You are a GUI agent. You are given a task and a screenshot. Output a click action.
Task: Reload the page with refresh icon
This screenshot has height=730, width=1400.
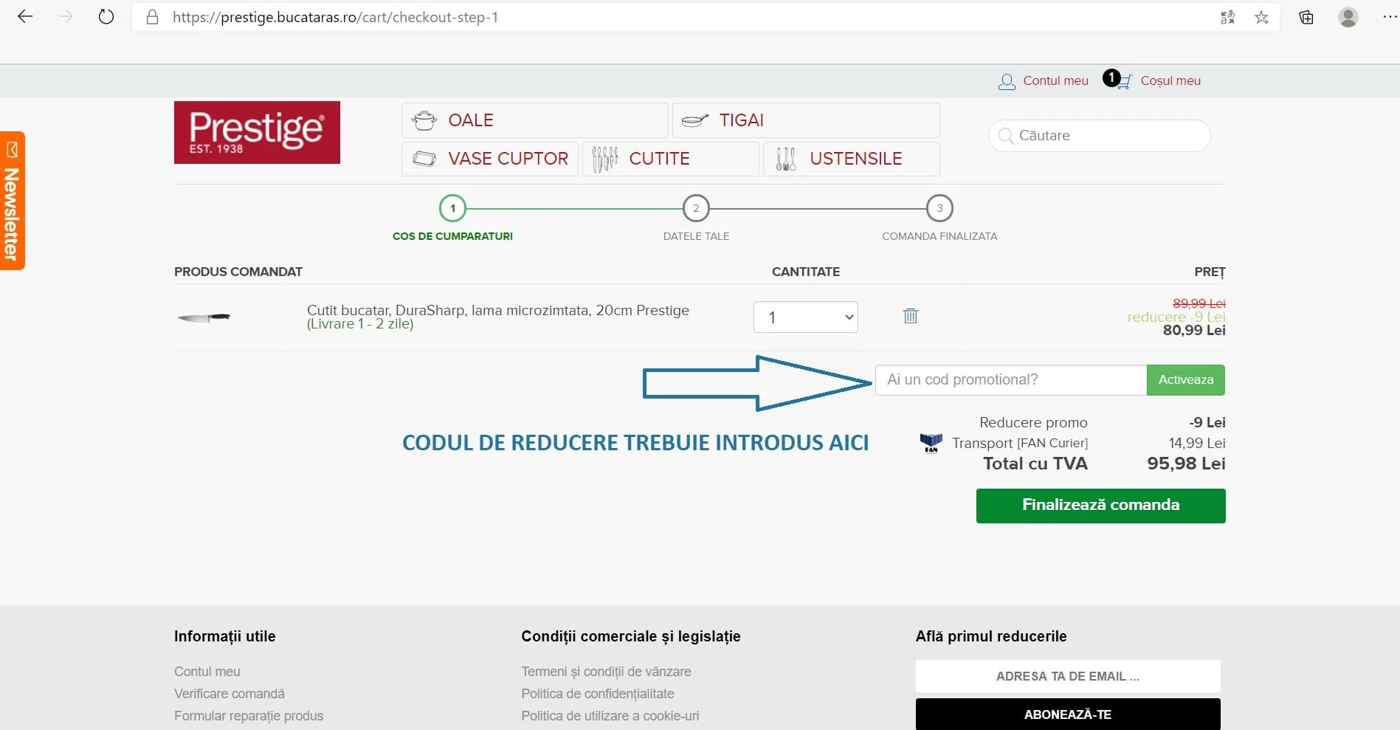coord(106,17)
